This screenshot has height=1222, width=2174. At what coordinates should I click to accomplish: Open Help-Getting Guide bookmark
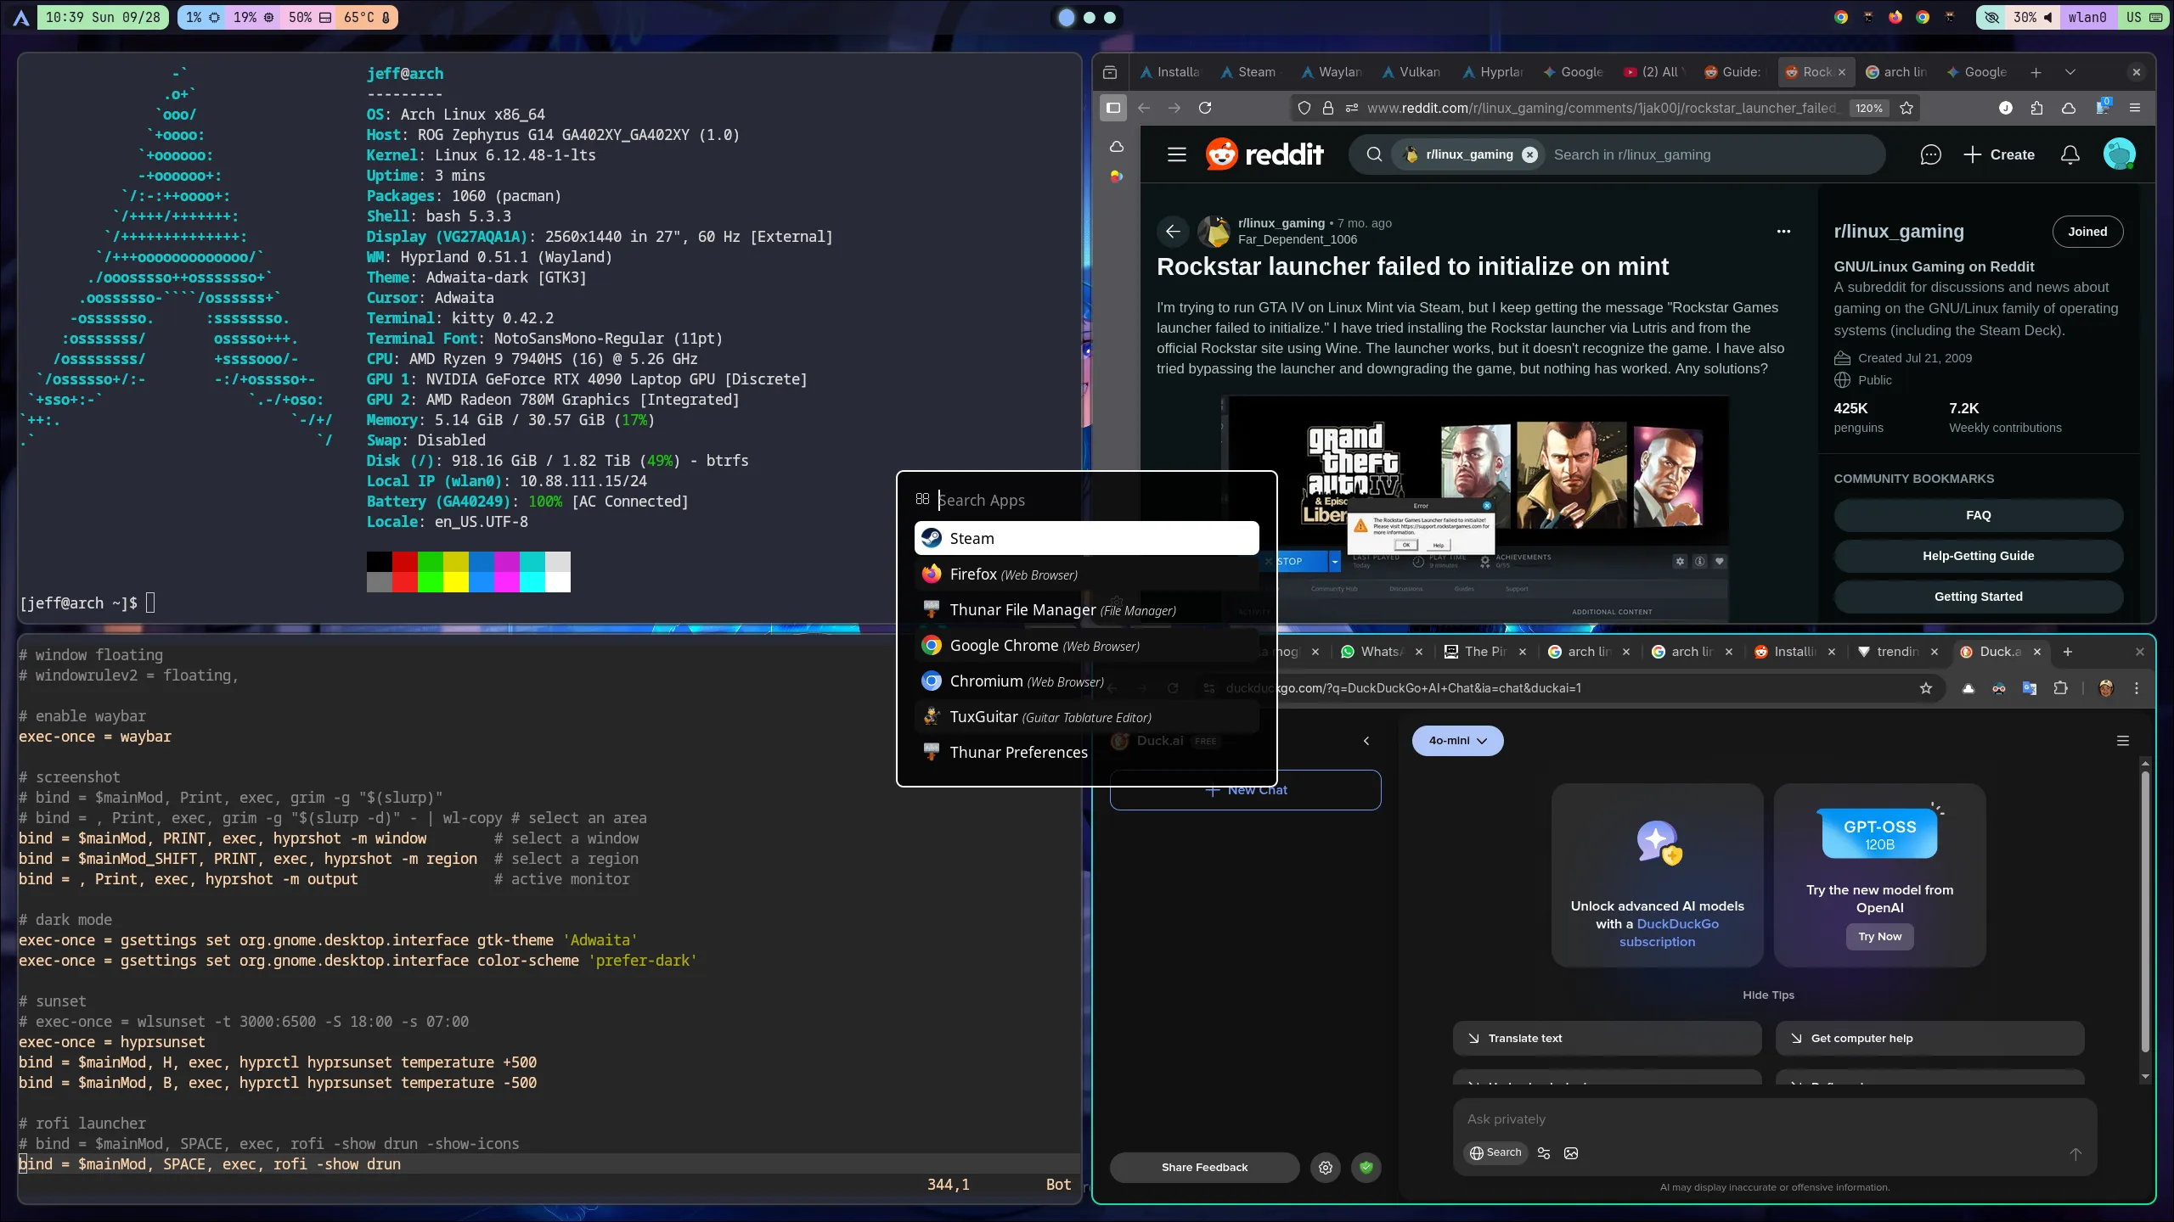(1978, 556)
